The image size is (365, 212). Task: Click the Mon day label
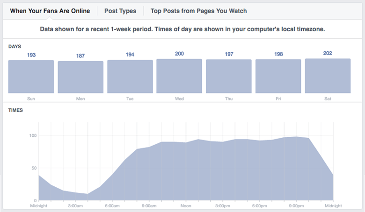pyautogui.click(x=80, y=99)
